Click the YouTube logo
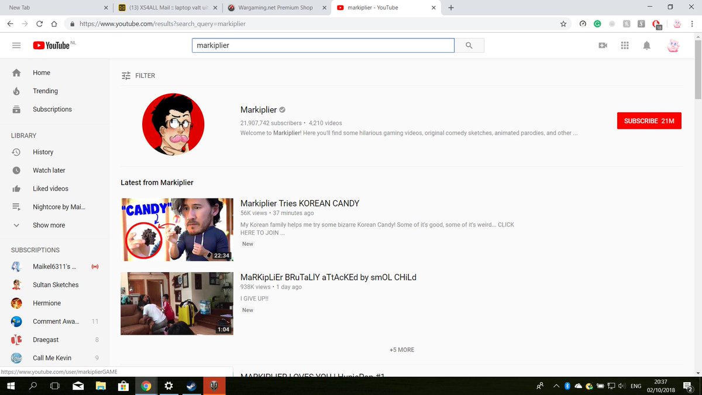This screenshot has width=702, height=395. click(51, 45)
